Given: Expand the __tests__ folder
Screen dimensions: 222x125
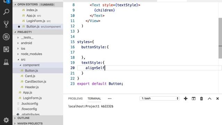Looking at the screenshot, I should pos(18,37).
